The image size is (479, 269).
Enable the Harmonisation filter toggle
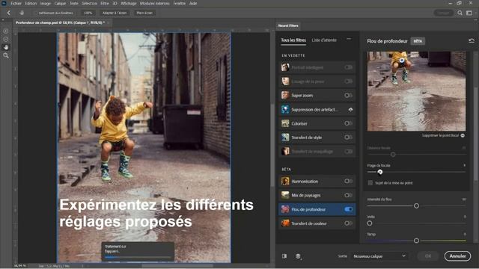click(348, 181)
